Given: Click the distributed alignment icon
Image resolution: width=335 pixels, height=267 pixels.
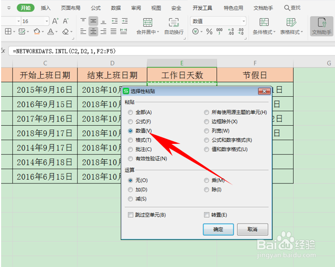Looking at the screenshot, I should click(x=124, y=32).
